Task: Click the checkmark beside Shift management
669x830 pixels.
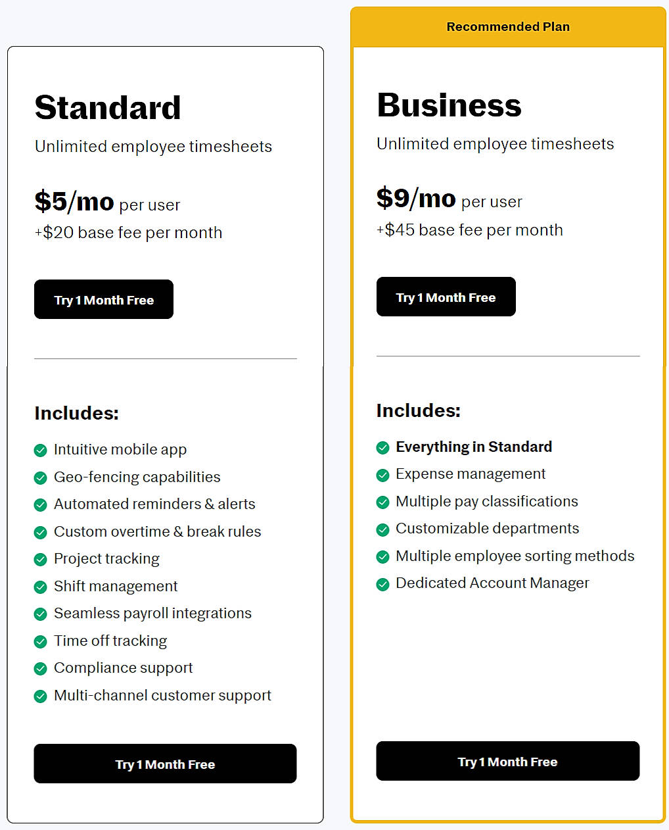Action: tap(40, 587)
